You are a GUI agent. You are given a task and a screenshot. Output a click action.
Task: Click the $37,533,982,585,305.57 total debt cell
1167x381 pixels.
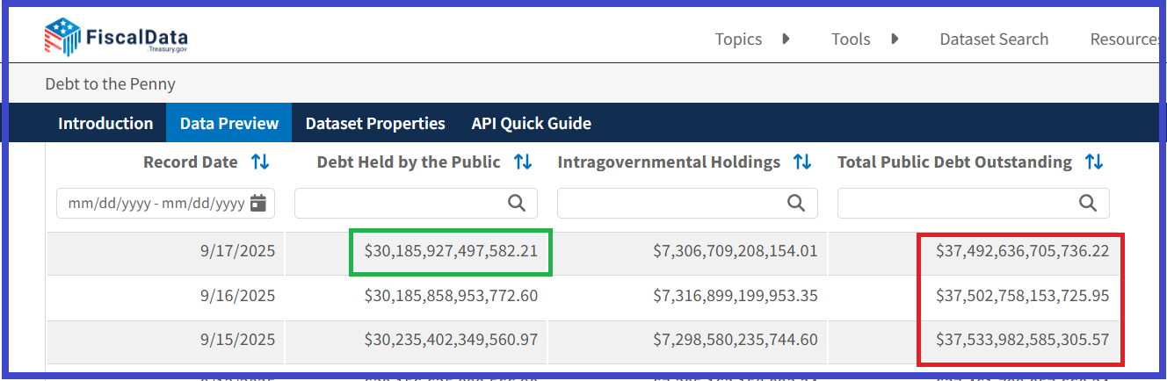1022,340
